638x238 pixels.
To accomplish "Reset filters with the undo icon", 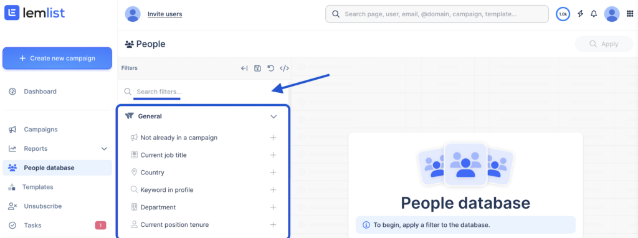I will click(270, 69).
